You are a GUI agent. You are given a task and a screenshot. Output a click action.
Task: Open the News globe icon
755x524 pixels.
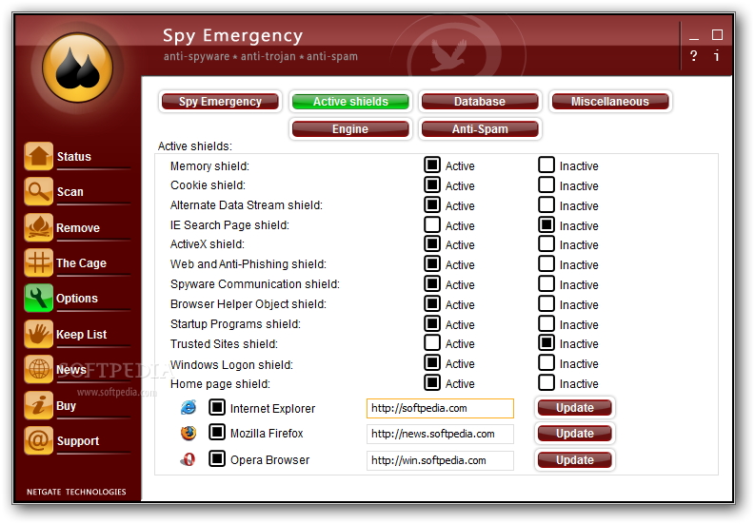pyautogui.click(x=38, y=369)
